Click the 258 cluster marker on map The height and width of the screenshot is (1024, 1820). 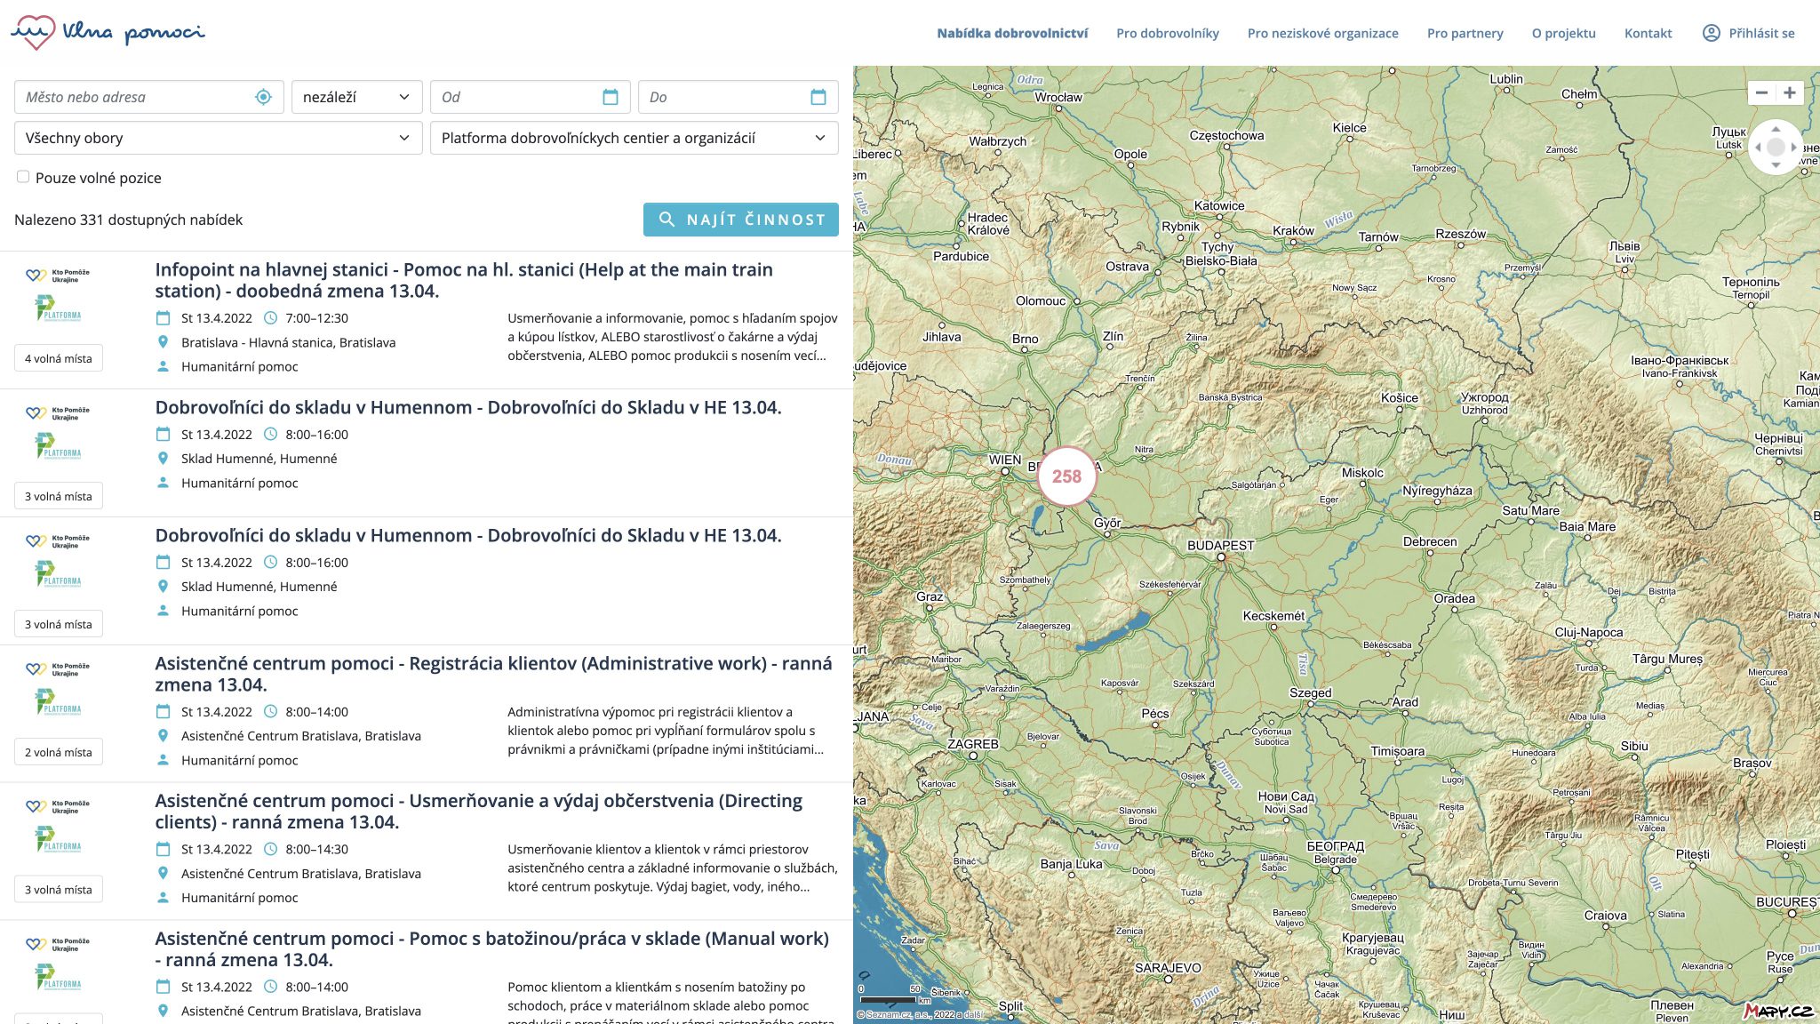pyautogui.click(x=1066, y=476)
